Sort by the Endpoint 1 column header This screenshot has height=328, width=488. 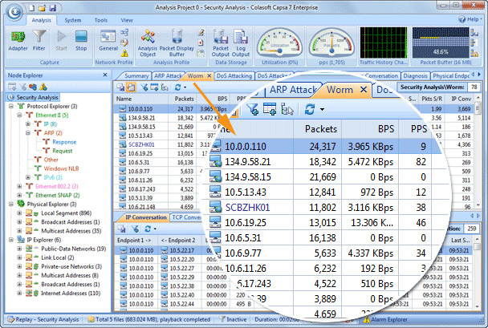(136, 241)
